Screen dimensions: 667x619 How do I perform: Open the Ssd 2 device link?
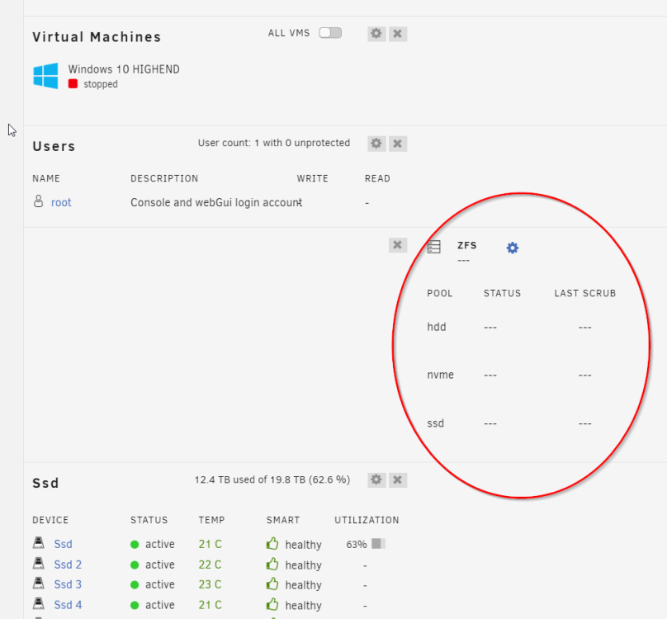(x=68, y=565)
